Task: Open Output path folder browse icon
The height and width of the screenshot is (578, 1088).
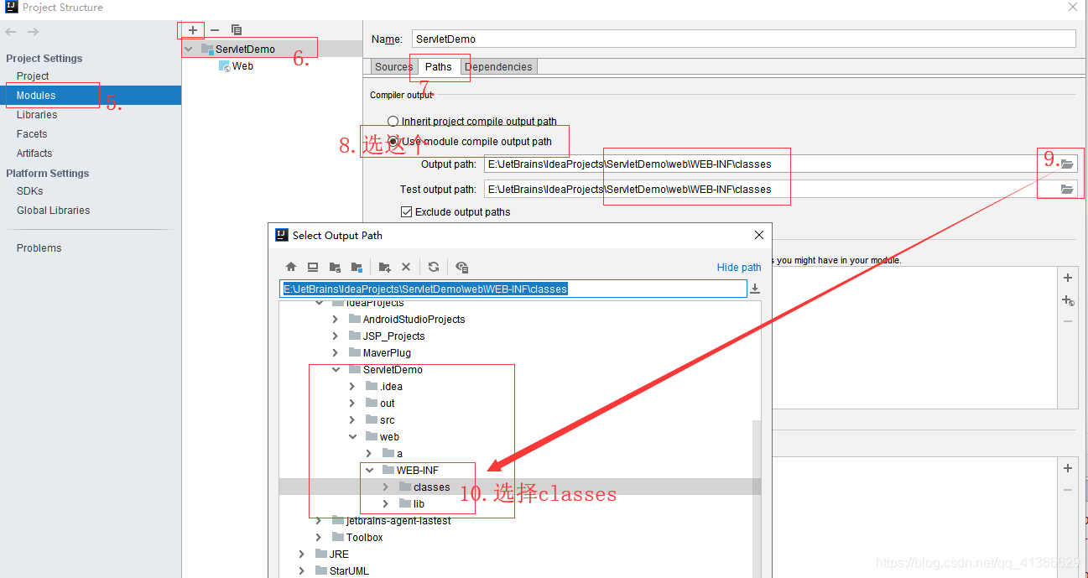Action: point(1067,164)
